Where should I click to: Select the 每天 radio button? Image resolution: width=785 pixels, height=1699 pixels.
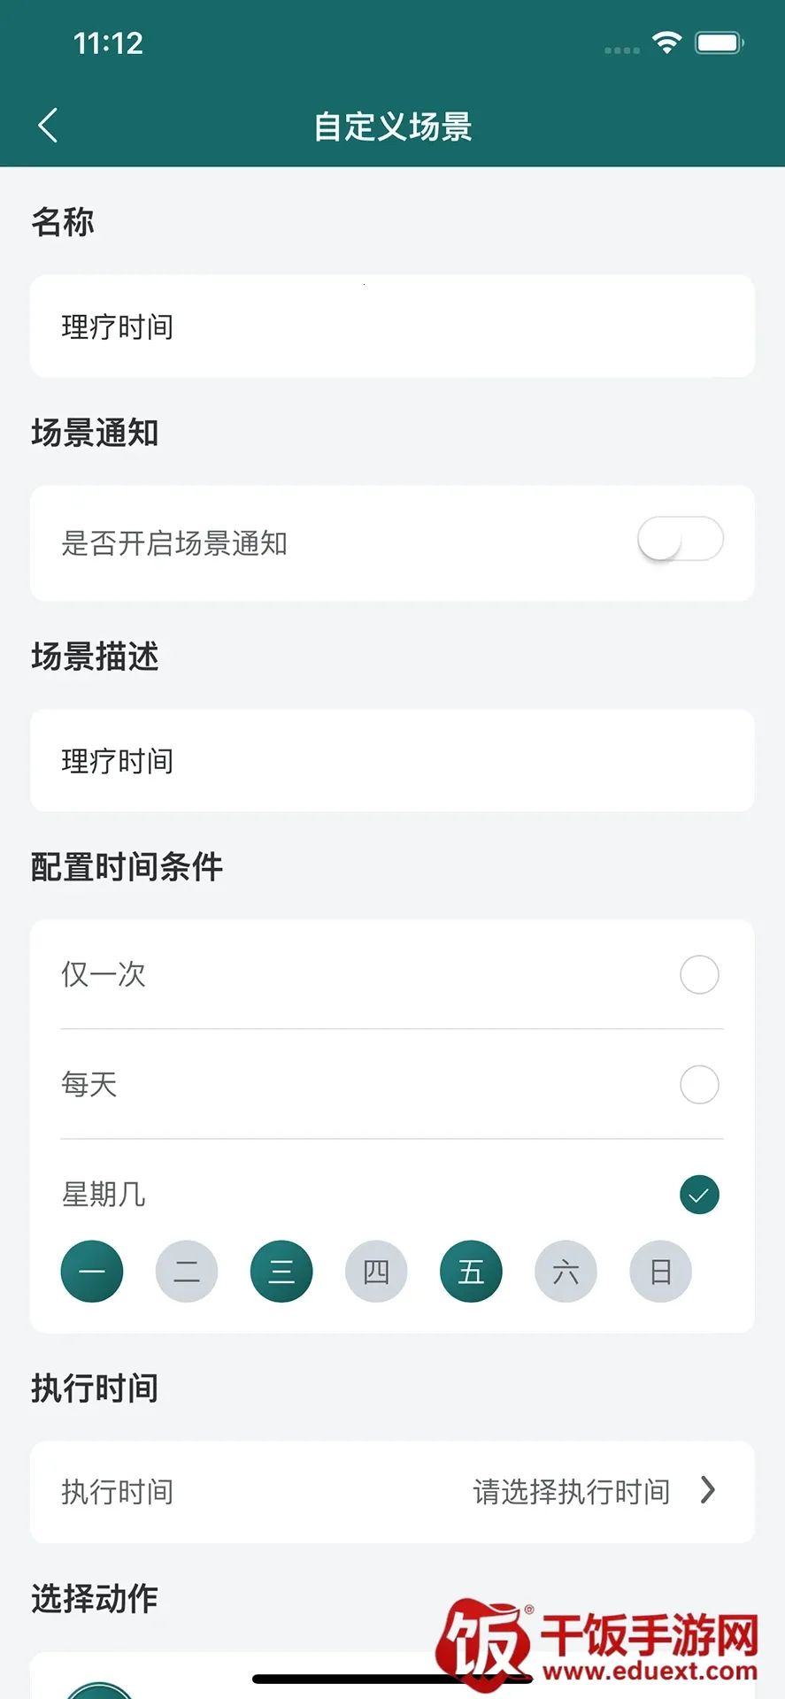click(699, 1084)
